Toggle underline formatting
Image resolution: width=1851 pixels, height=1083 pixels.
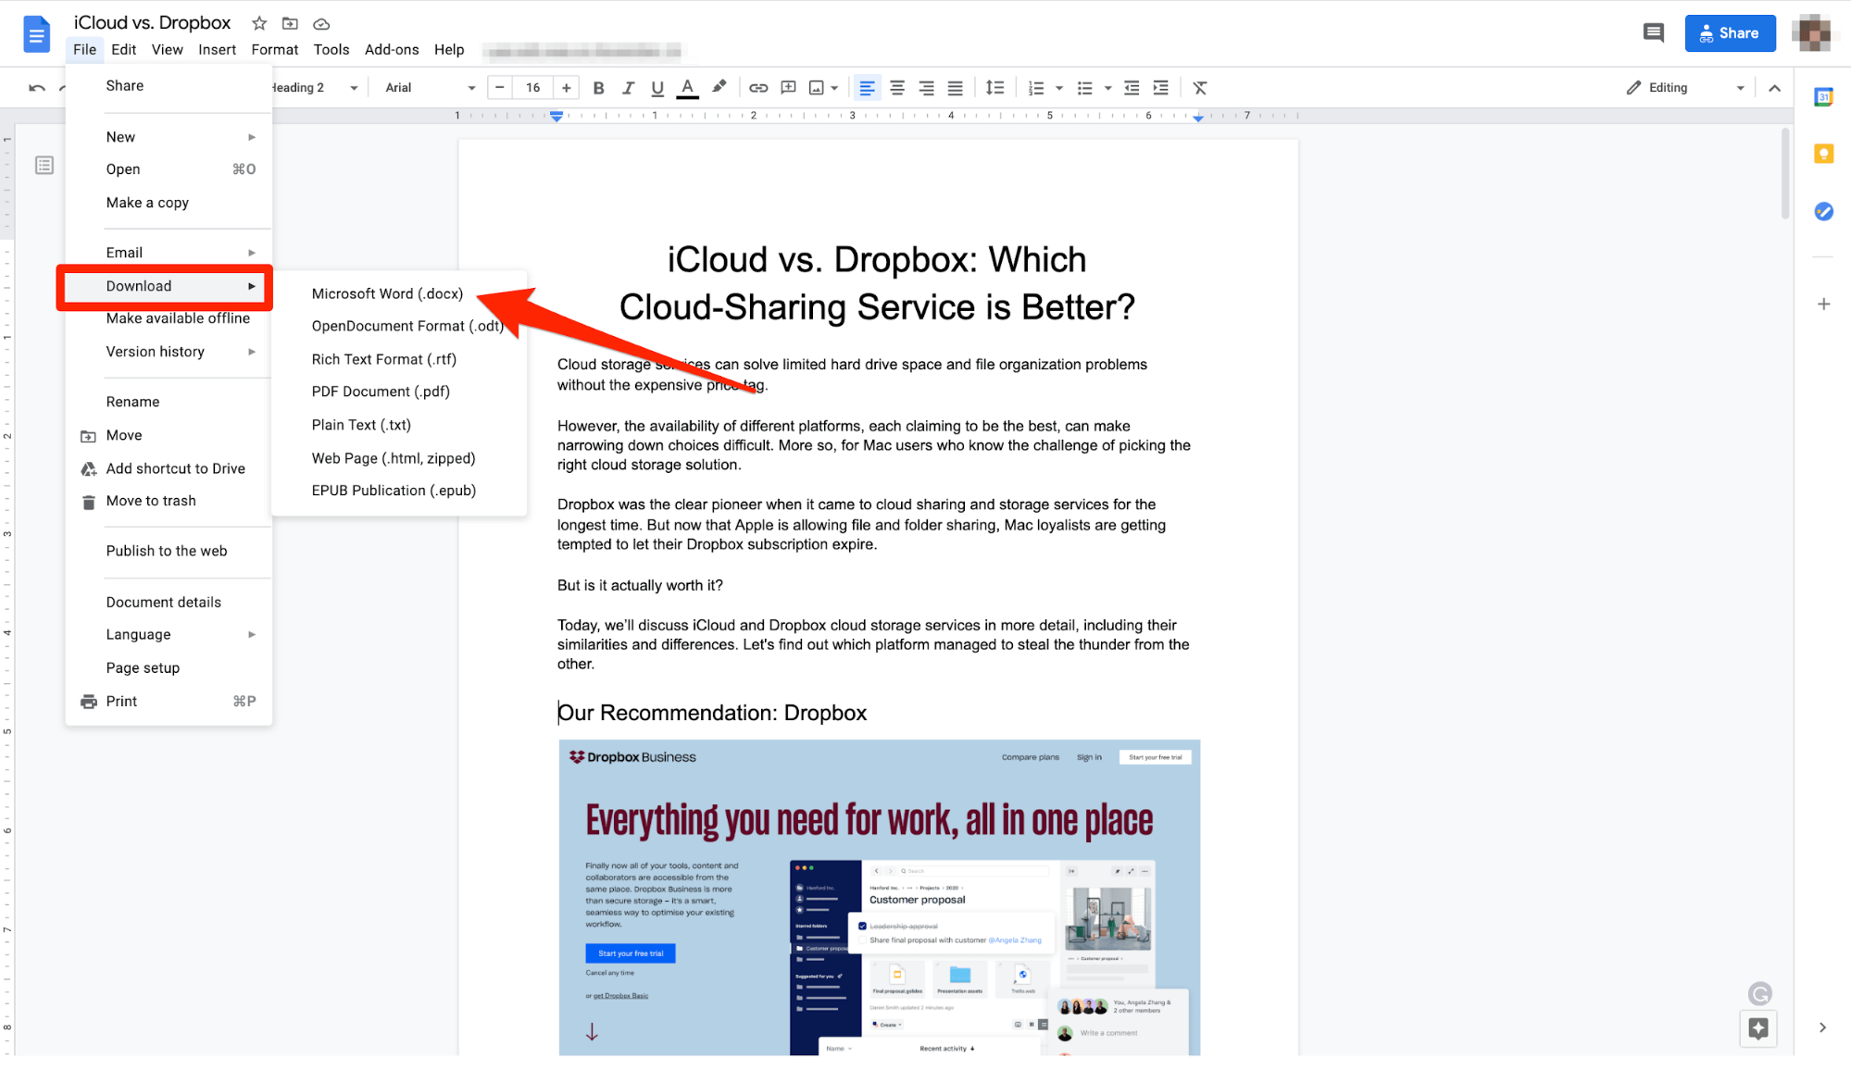tap(657, 87)
